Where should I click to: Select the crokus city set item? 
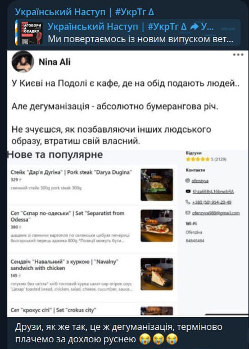click(x=92, y=310)
